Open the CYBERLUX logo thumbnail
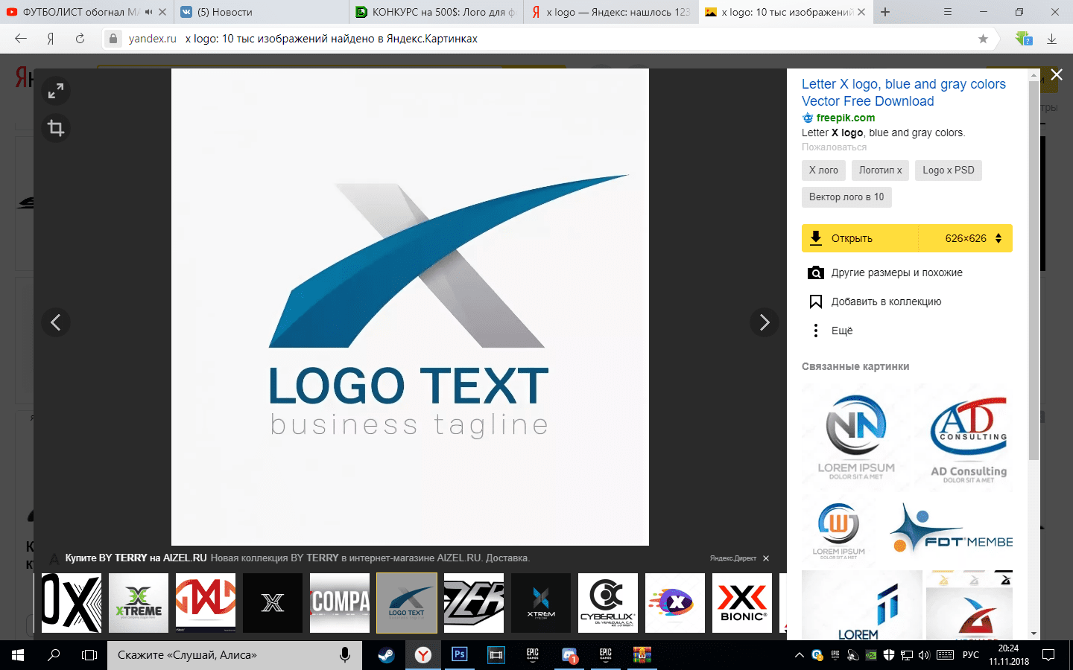The width and height of the screenshot is (1073, 670). [608, 603]
